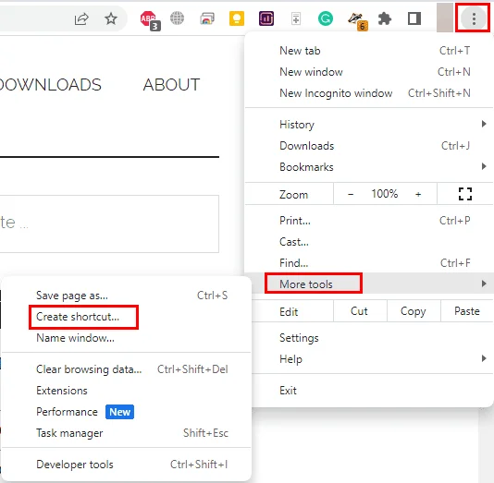
Task: Click the search input field on the page
Action: (109, 223)
